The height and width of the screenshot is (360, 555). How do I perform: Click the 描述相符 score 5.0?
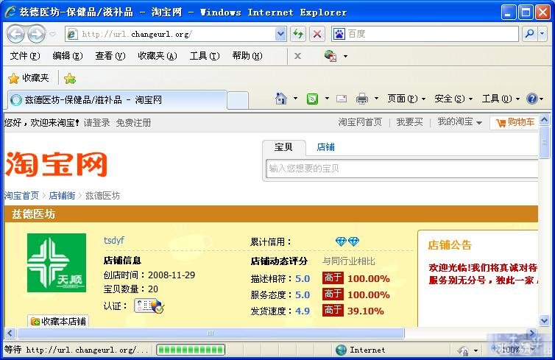coord(303,279)
